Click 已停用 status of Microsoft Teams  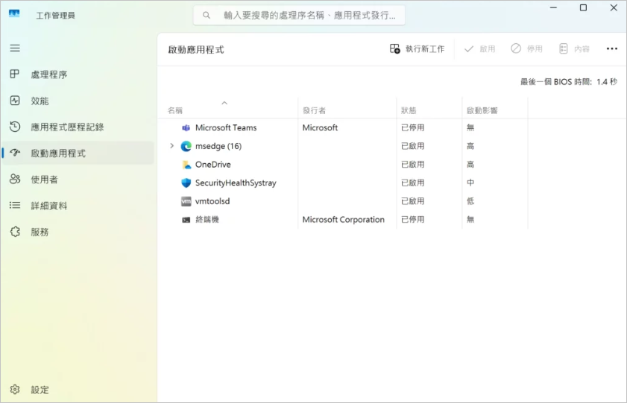(413, 128)
